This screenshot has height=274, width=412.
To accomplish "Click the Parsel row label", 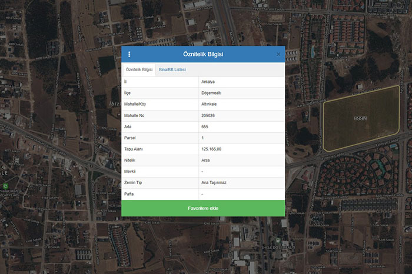I will (130, 138).
